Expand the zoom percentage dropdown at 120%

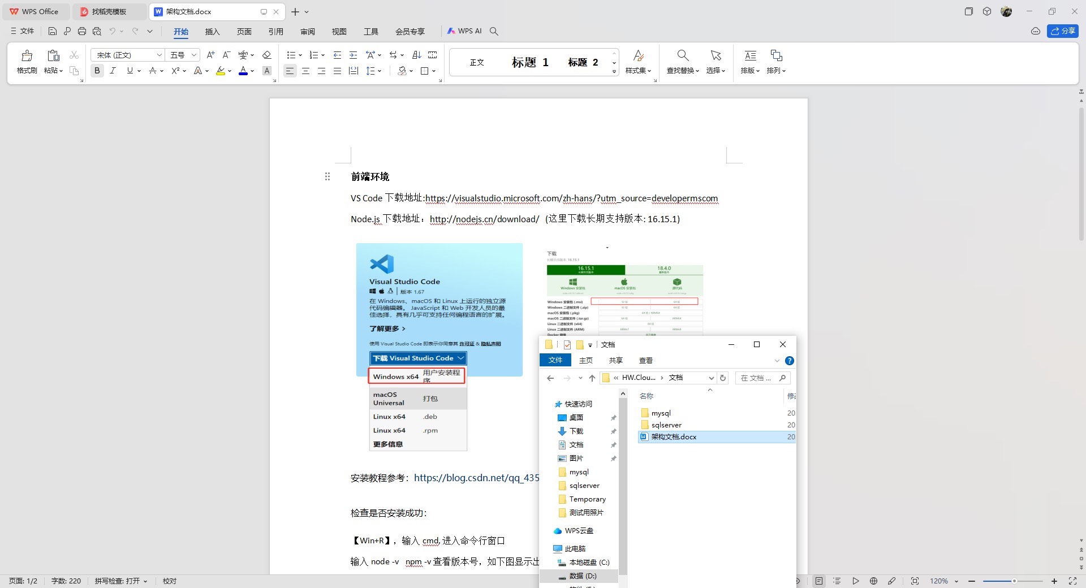tap(956, 581)
